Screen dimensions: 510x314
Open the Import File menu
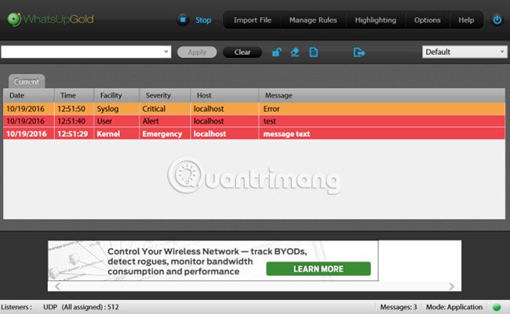tap(253, 20)
